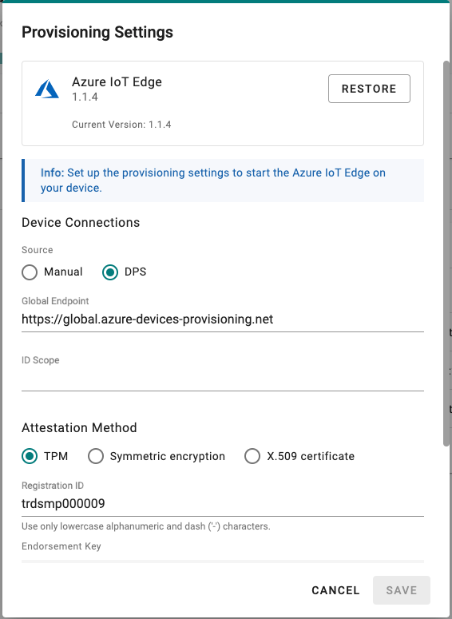
Task: Click the Registration ID field
Action: pyautogui.click(x=223, y=504)
